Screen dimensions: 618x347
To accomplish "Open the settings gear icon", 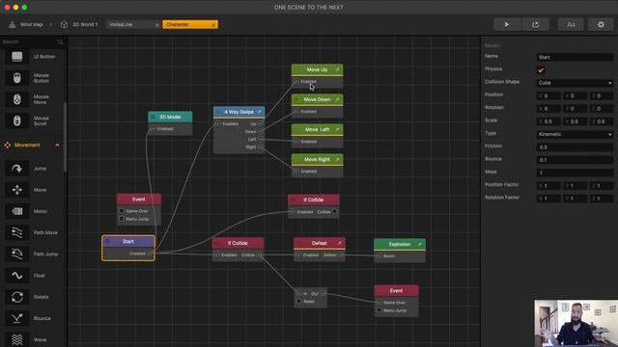I will (601, 24).
